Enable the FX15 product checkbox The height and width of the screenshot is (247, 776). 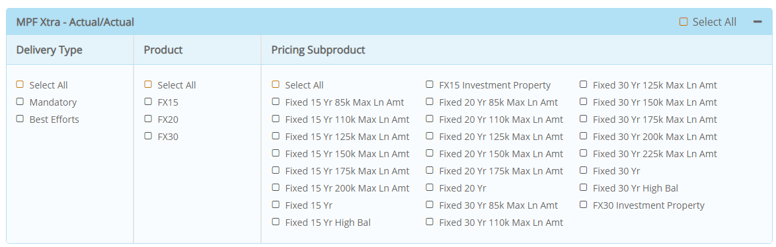(148, 102)
